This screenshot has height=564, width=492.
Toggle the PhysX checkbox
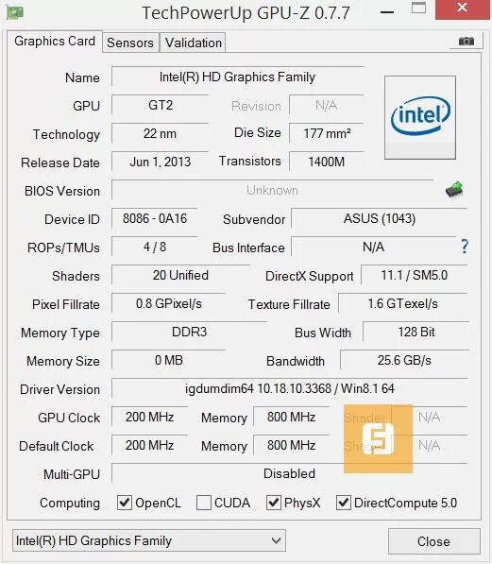click(273, 503)
